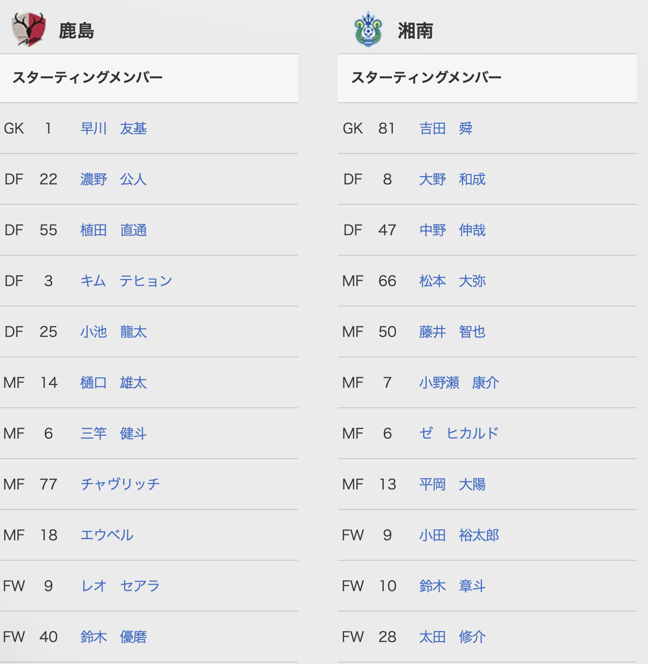Open 太田 修介 player link
The height and width of the screenshot is (664, 648).
tap(453, 637)
